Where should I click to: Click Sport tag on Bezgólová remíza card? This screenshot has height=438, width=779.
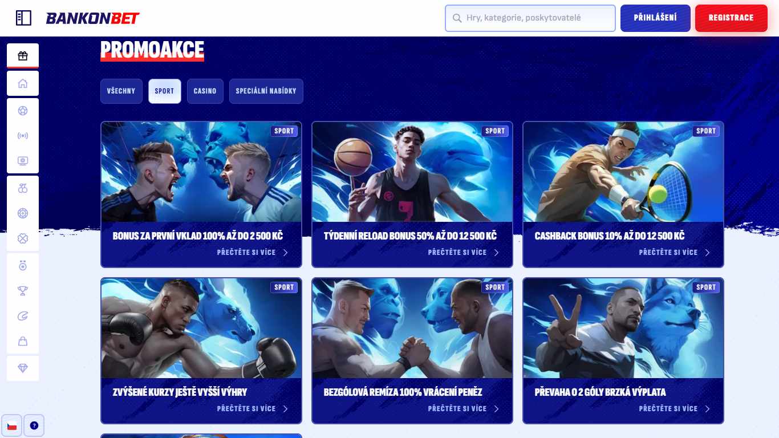[495, 287]
